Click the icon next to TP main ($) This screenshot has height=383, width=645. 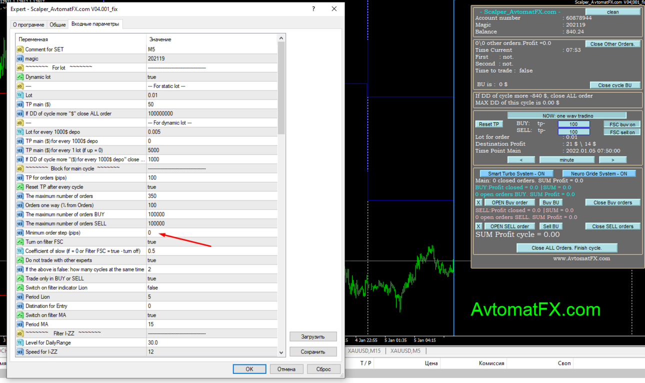20,104
